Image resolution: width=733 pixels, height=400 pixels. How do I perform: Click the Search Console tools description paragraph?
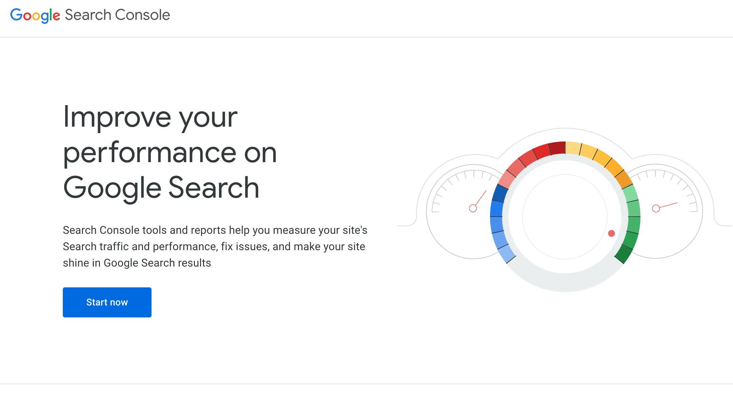(x=215, y=246)
